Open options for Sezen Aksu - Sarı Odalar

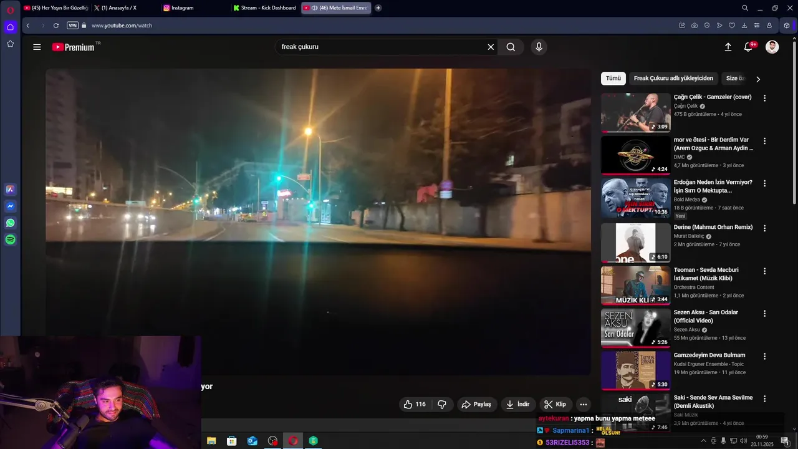[x=764, y=314]
